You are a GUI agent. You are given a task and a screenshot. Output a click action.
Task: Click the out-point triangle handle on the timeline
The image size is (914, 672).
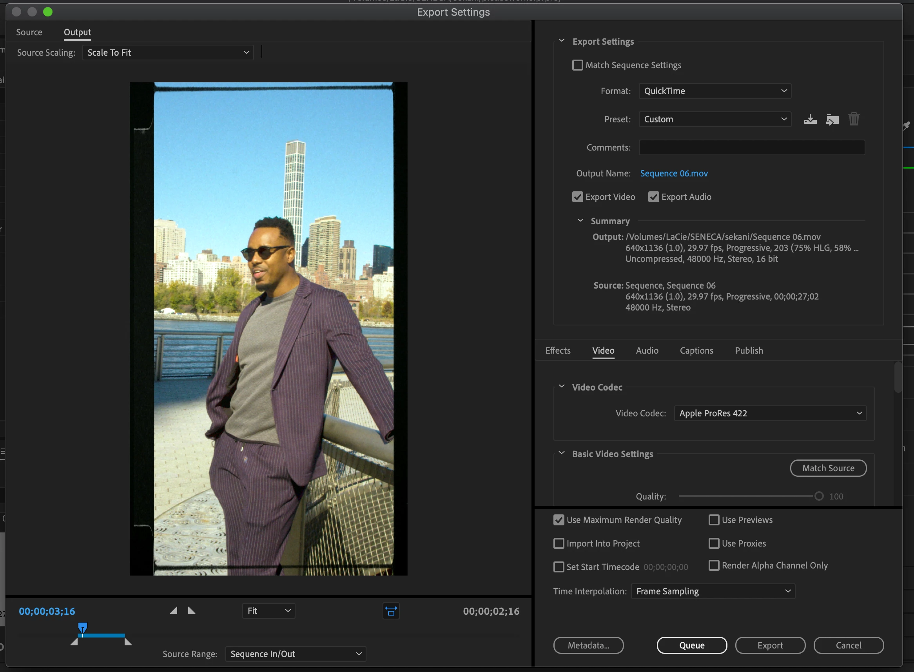(x=128, y=642)
